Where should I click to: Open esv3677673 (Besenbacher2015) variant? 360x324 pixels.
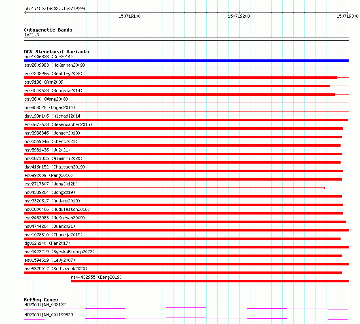pyautogui.click(x=58, y=124)
